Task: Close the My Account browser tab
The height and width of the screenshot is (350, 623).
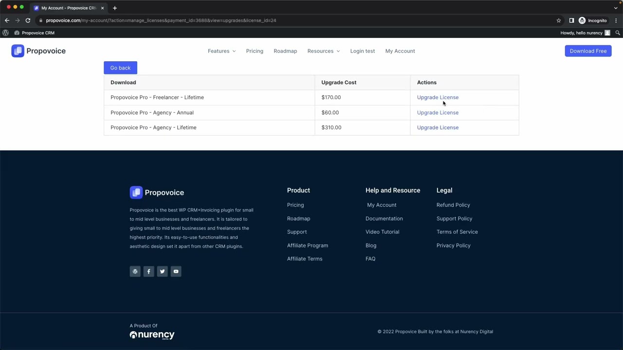Action: click(102, 8)
